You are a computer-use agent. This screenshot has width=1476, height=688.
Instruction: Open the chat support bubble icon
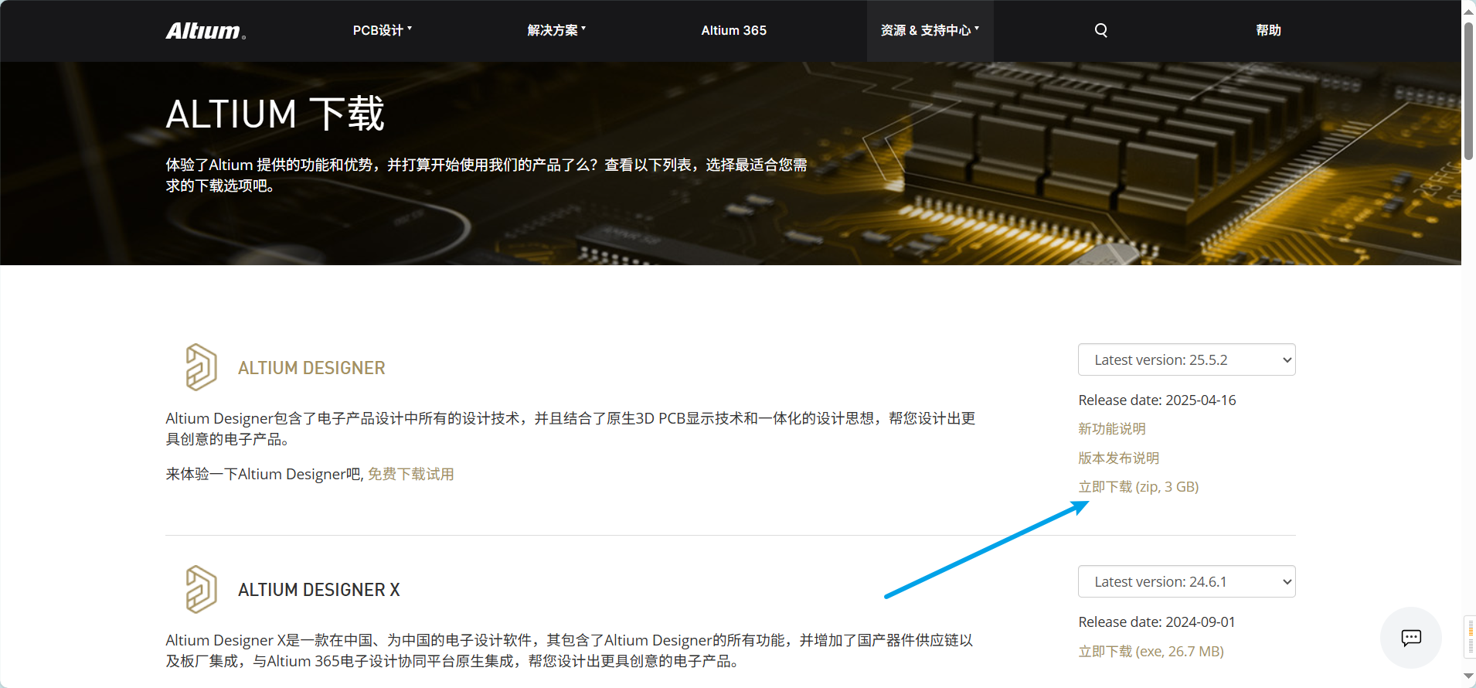(1411, 638)
